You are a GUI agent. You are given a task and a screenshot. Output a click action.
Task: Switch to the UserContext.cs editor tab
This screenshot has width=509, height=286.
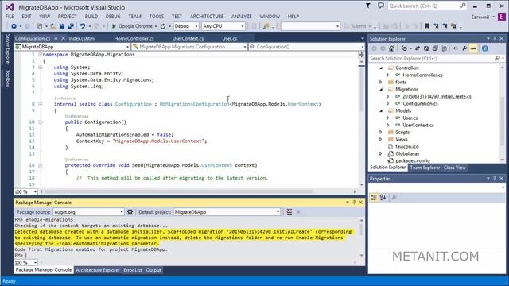point(188,39)
